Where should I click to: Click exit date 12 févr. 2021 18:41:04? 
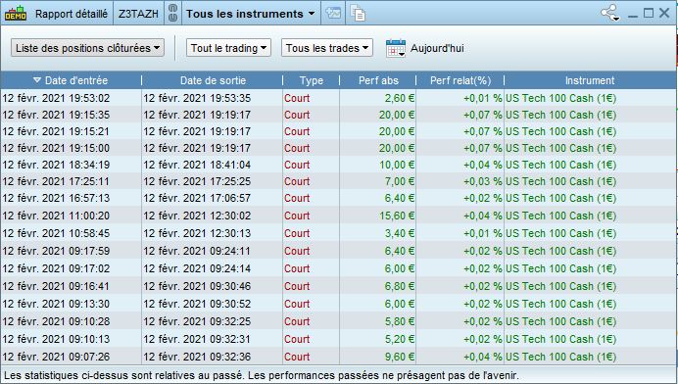coord(197,165)
